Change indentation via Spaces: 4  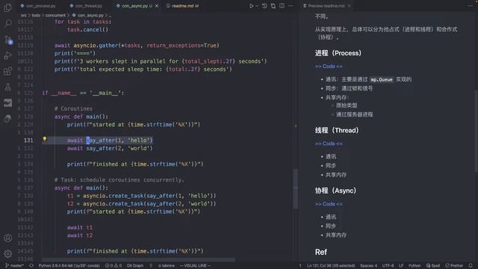tap(368, 266)
